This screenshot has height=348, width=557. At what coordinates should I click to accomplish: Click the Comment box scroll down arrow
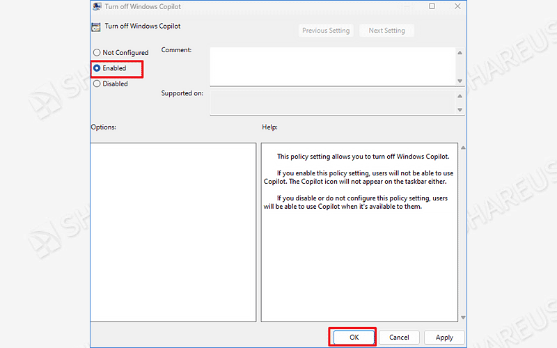460,81
